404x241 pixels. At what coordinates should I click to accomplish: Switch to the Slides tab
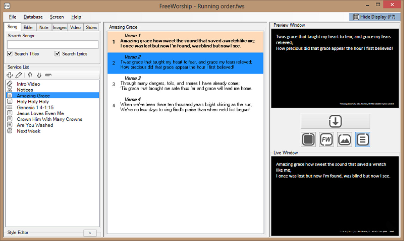pyautogui.click(x=91, y=27)
